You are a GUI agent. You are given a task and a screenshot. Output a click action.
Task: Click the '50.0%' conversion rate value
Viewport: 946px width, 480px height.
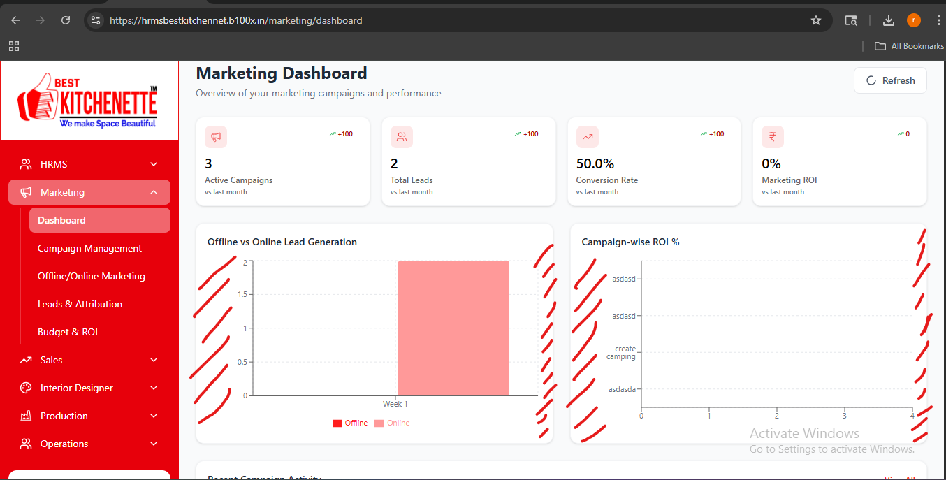595,163
